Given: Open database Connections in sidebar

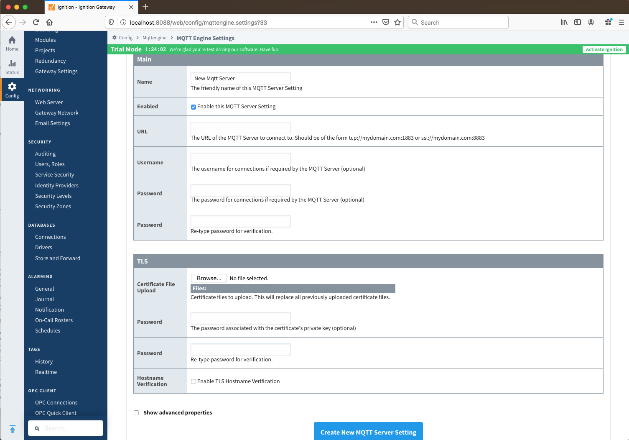Looking at the screenshot, I should pyautogui.click(x=51, y=237).
